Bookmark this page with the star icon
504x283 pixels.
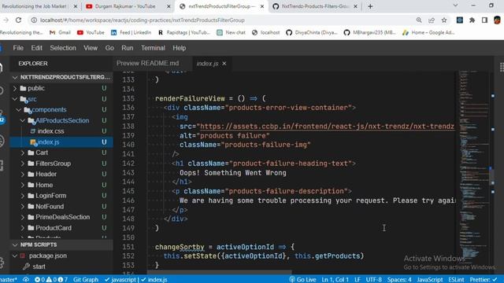click(444, 20)
